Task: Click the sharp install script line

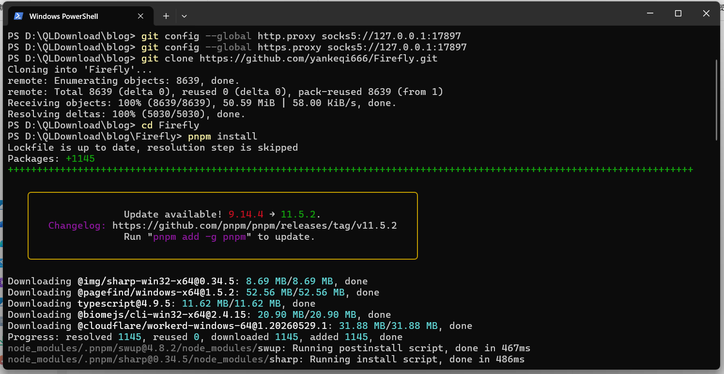Action: [x=266, y=359]
